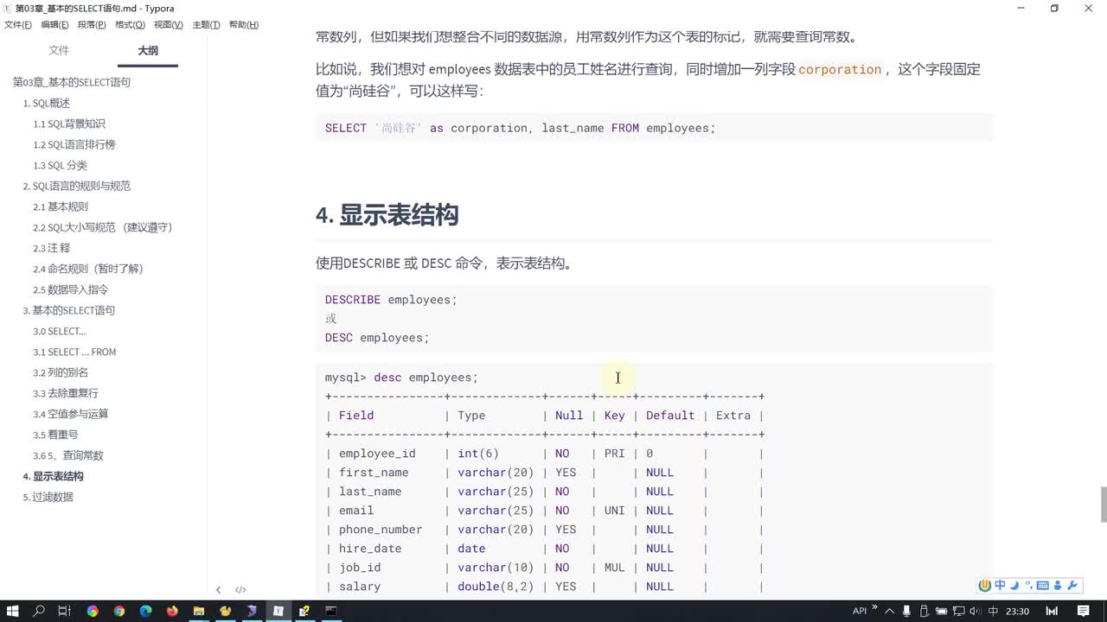Switch to the 文件 sidebar tab
The width and height of the screenshot is (1107, 622).
(59, 51)
